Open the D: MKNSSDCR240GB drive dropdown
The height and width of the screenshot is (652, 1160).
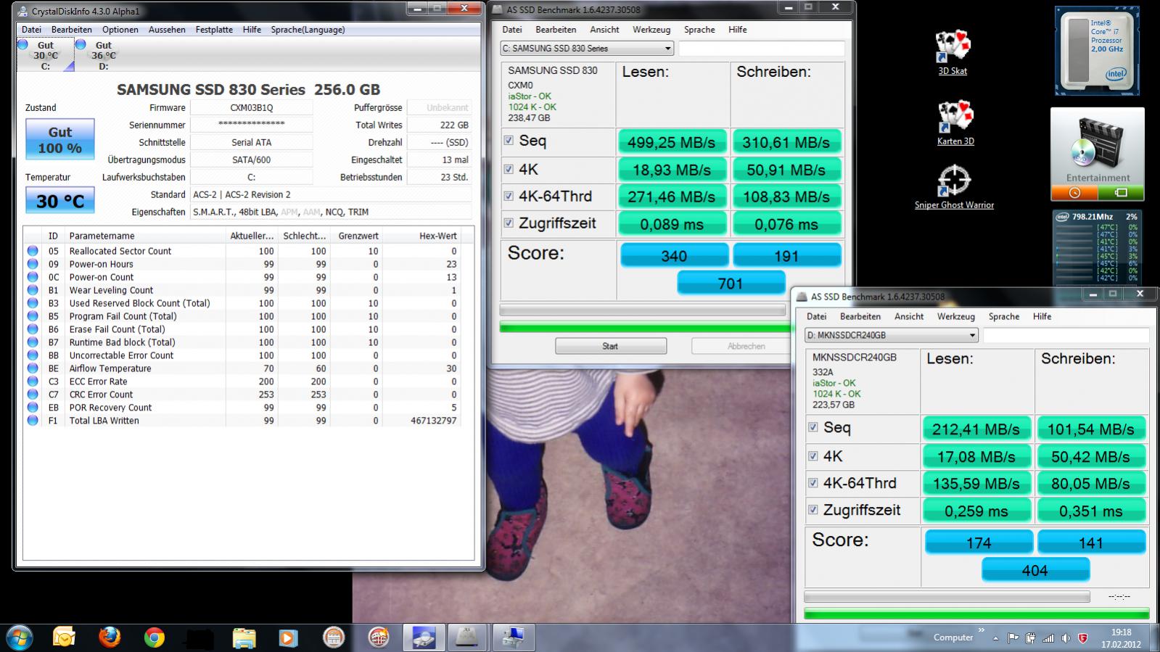pyautogui.click(x=892, y=335)
